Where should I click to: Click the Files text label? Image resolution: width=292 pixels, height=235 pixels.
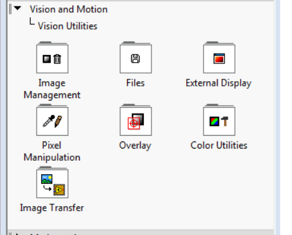pos(135,83)
